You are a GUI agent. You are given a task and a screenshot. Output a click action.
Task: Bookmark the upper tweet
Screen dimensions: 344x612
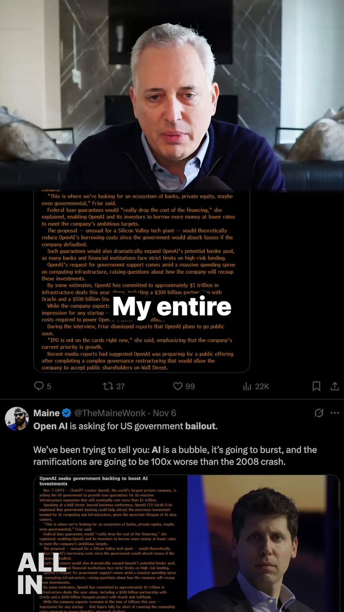(x=316, y=386)
